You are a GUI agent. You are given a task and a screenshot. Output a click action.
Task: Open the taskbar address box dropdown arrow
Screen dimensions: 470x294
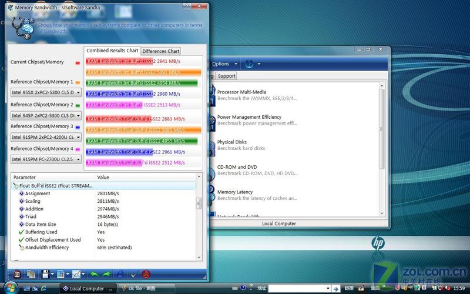(x=328, y=289)
